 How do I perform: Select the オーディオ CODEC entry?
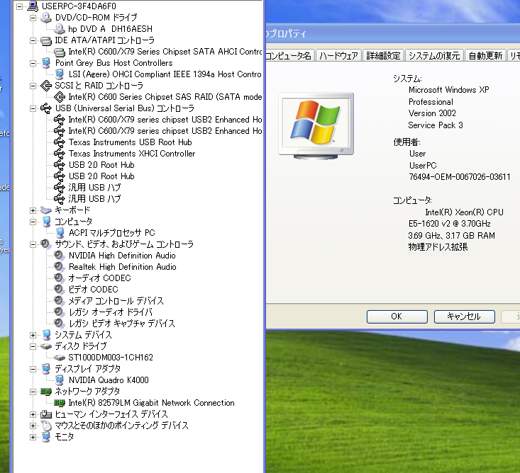click(x=99, y=278)
